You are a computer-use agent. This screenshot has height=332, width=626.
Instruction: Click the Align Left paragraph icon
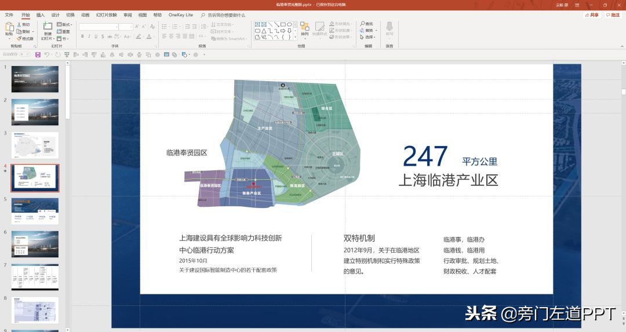point(164,37)
